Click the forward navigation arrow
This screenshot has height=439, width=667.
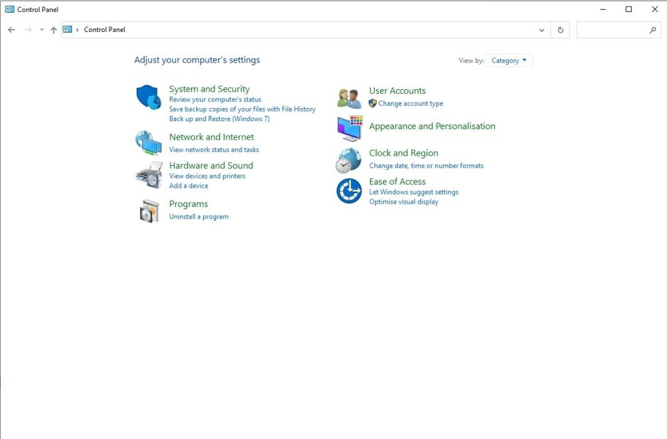[29, 30]
